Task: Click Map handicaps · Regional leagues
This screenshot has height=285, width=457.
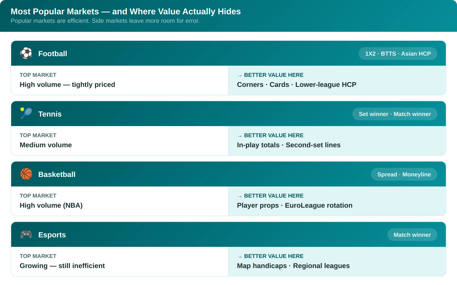Action: (293, 266)
